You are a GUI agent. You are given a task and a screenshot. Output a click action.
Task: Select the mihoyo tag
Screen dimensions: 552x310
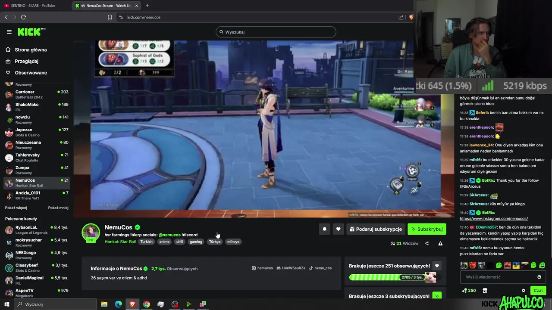[x=233, y=242]
